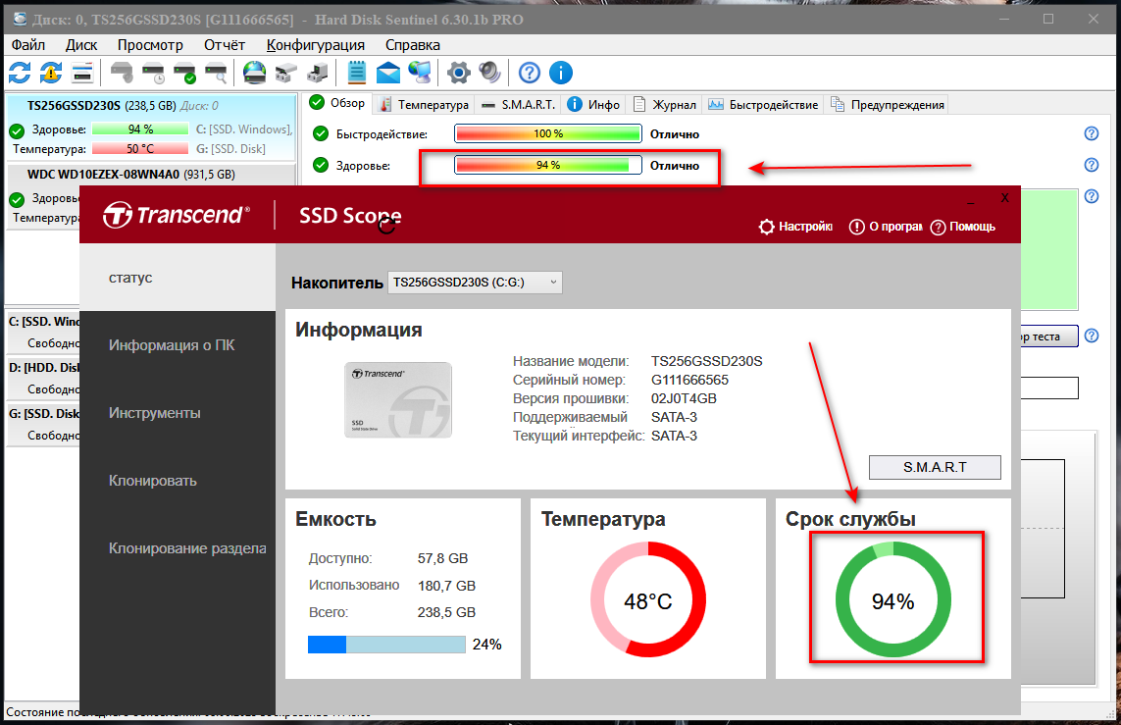Click the refresh icon with warning sign
This screenshot has width=1121, height=725.
click(x=51, y=73)
